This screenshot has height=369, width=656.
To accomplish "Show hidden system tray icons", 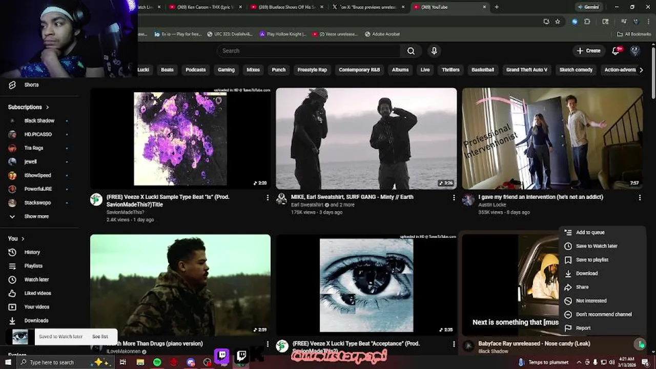I will 579,362.
